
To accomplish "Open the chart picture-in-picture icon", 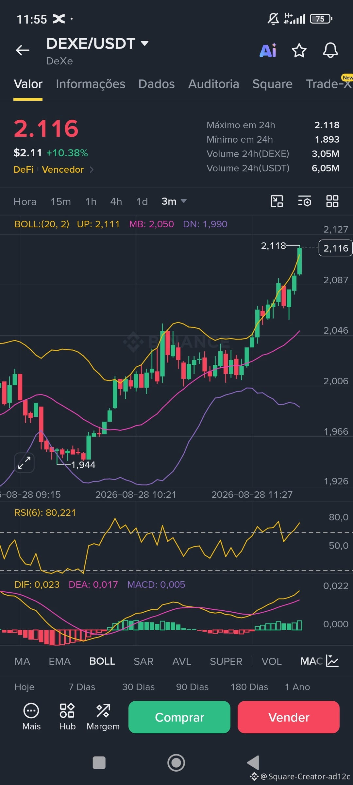I will point(277,201).
